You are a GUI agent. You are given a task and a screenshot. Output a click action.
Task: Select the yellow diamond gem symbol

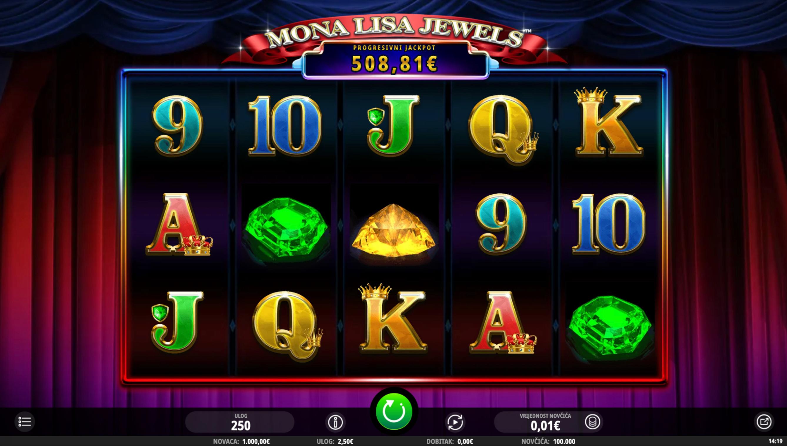[394, 230]
